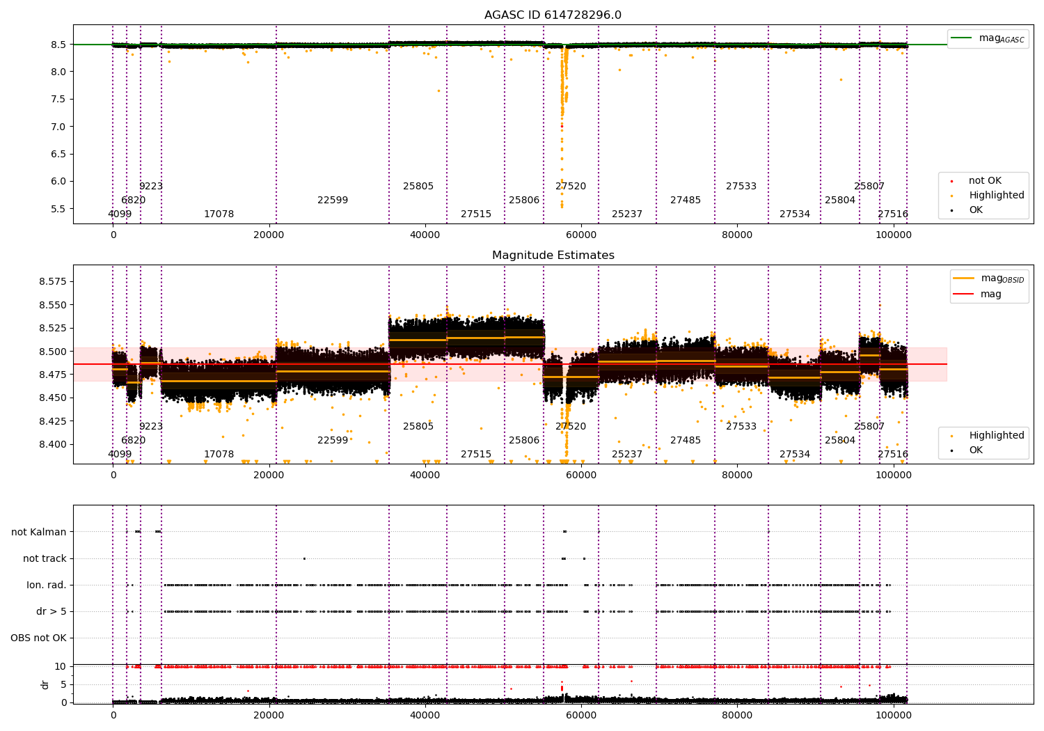Click x-axis tick 40000 in top plot
Screen dimensions: 1044x731
click(x=425, y=235)
